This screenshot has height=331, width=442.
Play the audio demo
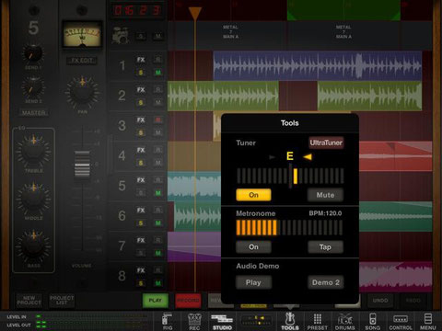pyautogui.click(x=253, y=282)
